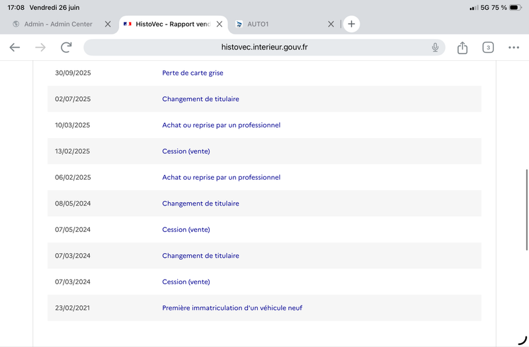Open the three-dots browser menu
The height and width of the screenshot is (347, 529).
[514, 48]
